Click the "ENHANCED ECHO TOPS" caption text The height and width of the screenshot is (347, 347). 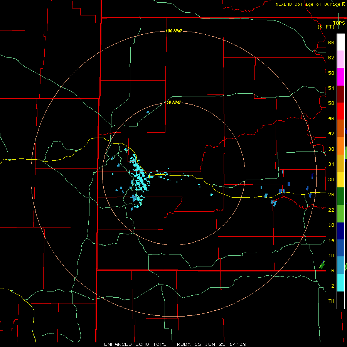tap(135, 344)
